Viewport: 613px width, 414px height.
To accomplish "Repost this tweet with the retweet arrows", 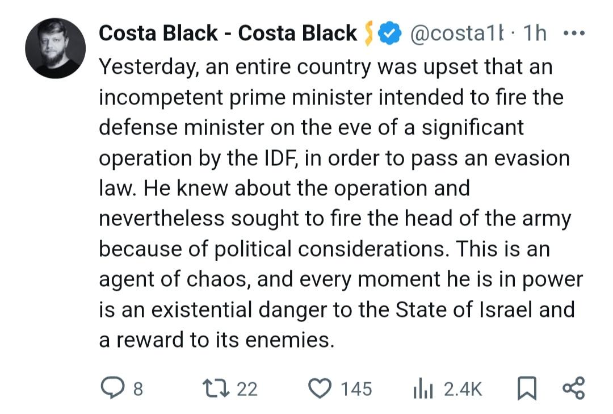I will [x=216, y=388].
